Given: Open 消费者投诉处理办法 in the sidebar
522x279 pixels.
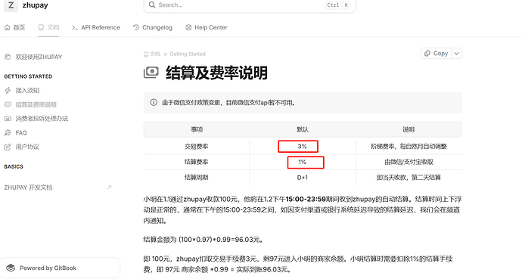Looking at the screenshot, I should [42, 119].
